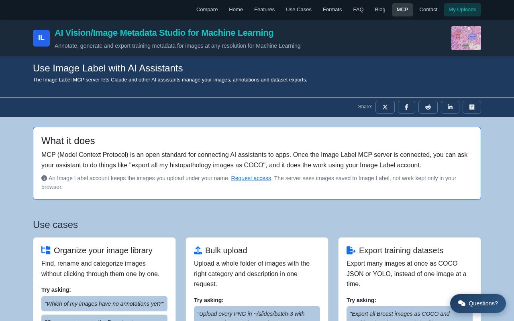Open Use Cases in the navigation bar

(299, 10)
